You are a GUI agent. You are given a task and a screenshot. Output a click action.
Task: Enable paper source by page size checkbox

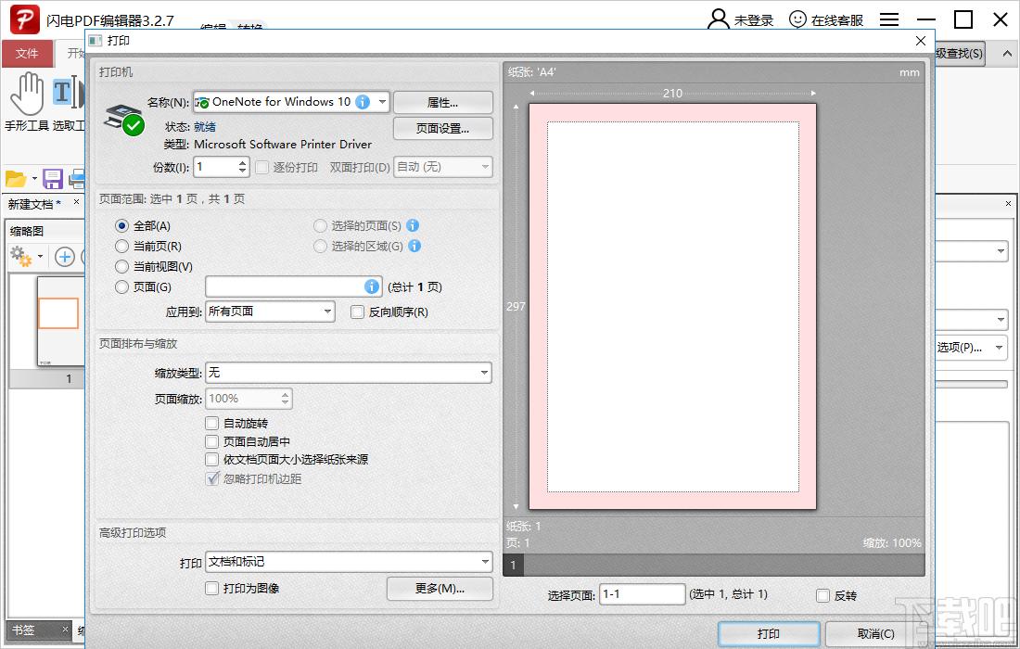coord(211,460)
